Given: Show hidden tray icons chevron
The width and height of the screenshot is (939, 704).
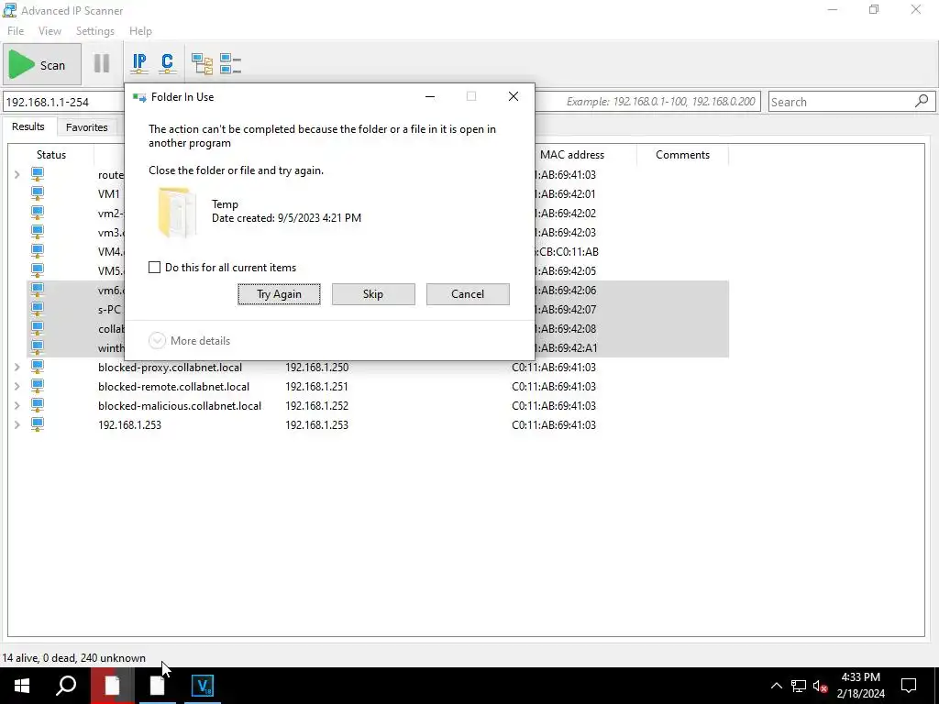Looking at the screenshot, I should (776, 686).
